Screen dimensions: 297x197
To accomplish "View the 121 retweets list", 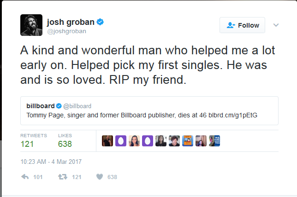I will pyautogui.click(x=28, y=144).
